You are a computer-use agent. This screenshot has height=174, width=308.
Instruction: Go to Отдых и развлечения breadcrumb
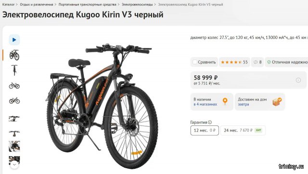tap(37, 4)
